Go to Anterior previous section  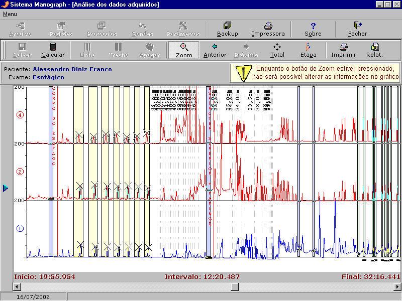[x=215, y=50]
